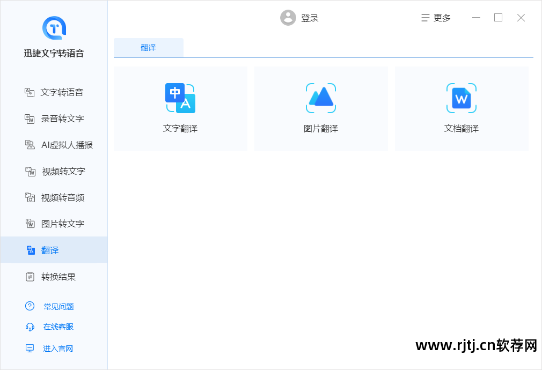Screen dimensions: 542x370
Task: Open the 更多 menu
Action: point(436,17)
